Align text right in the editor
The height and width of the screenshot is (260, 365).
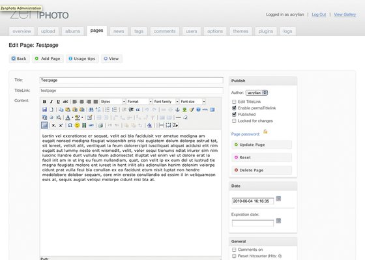[89, 102]
